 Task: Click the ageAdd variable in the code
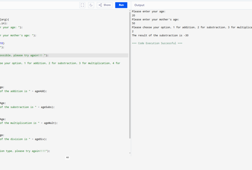(40, 91)
